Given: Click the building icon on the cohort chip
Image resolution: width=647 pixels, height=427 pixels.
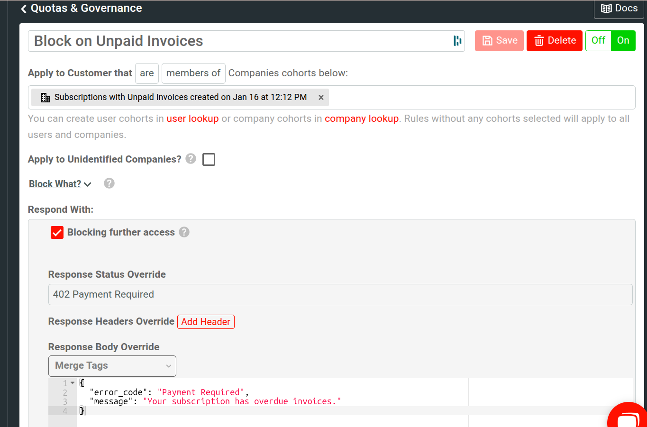Looking at the screenshot, I should pyautogui.click(x=45, y=97).
